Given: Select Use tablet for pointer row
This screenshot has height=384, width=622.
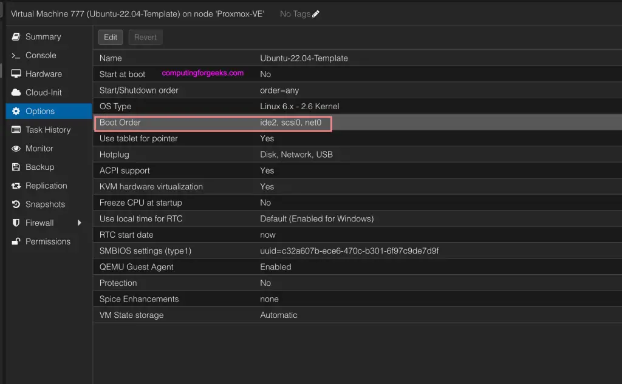Looking at the screenshot, I should pos(357,138).
